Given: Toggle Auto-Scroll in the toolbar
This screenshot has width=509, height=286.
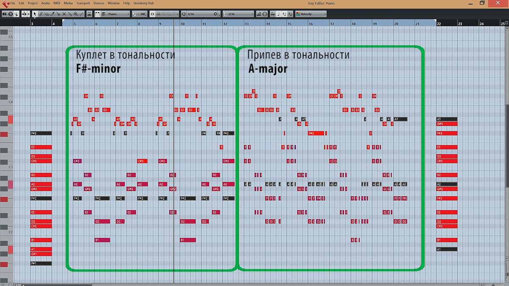Looking at the screenshot, I should [x=24, y=14].
